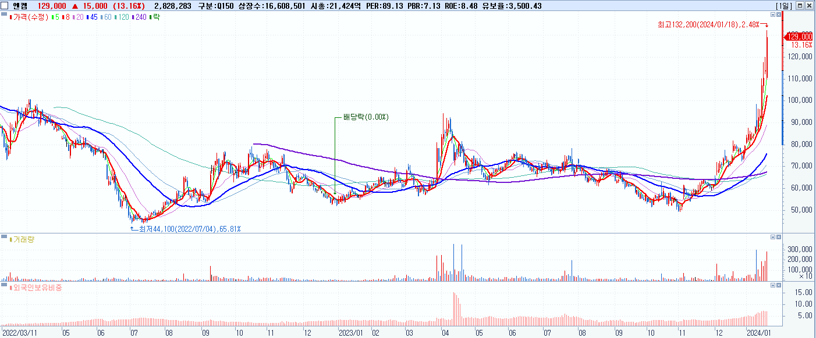Click the 2024/01 date axis label
Image resolution: width=816 pixels, height=338 pixels.
pyautogui.click(x=758, y=333)
